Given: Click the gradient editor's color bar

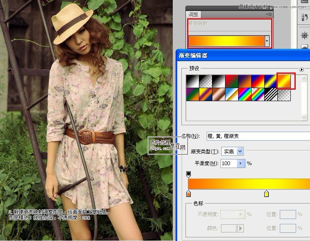Looking at the screenshot, I should click(x=249, y=184).
